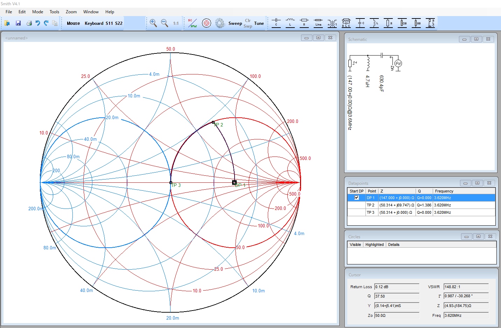The height and width of the screenshot is (328, 501).
Task: Insert a shunt series-RLC element
Action: click(x=430, y=23)
